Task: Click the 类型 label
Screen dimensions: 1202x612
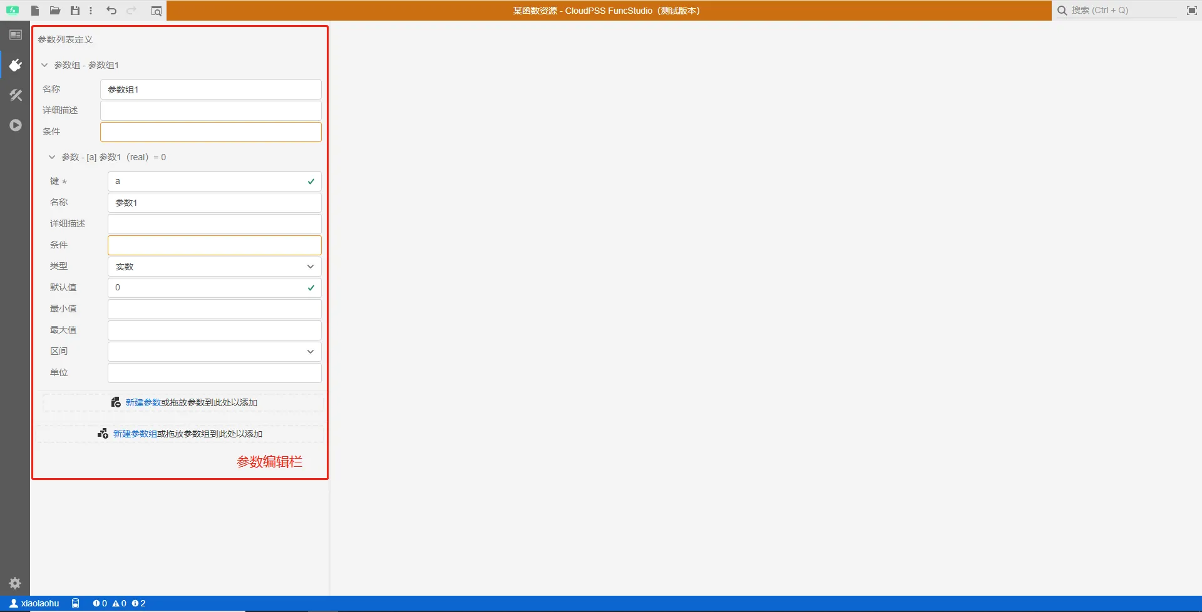Action: 59,266
